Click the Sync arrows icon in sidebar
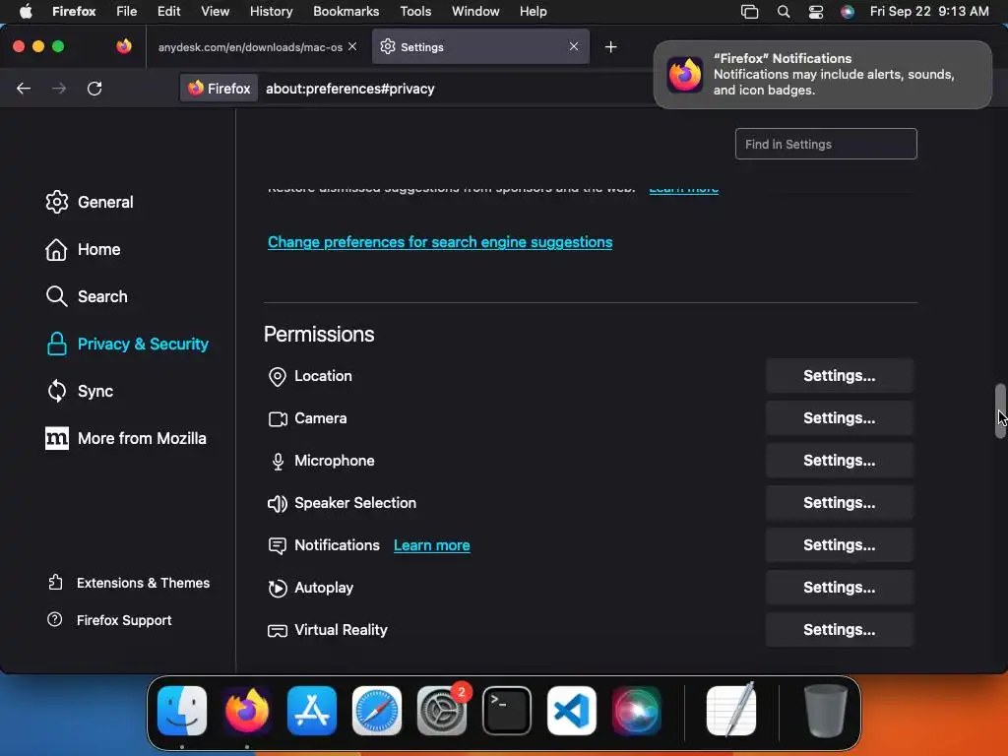This screenshot has height=756, width=1008. tap(56, 391)
